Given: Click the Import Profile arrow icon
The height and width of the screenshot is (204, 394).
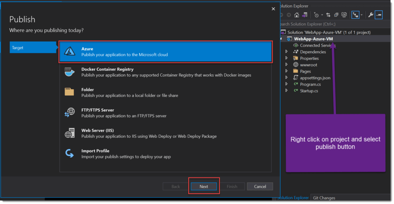Looking at the screenshot, I should click(70, 153).
